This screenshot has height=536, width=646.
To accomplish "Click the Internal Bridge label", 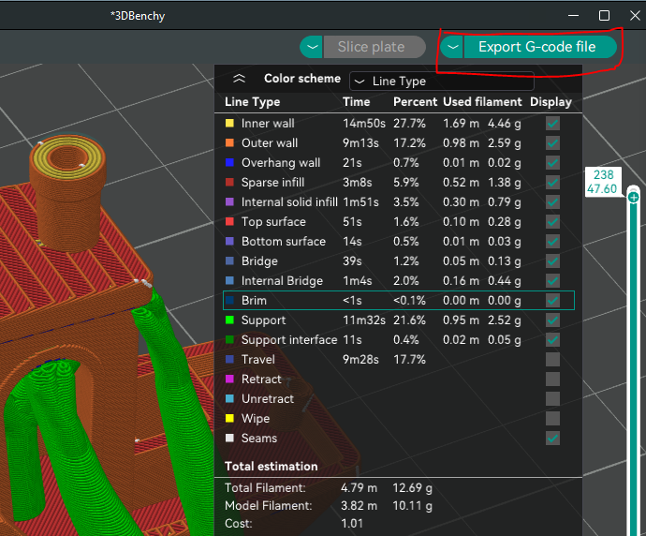I will pyautogui.click(x=282, y=281).
